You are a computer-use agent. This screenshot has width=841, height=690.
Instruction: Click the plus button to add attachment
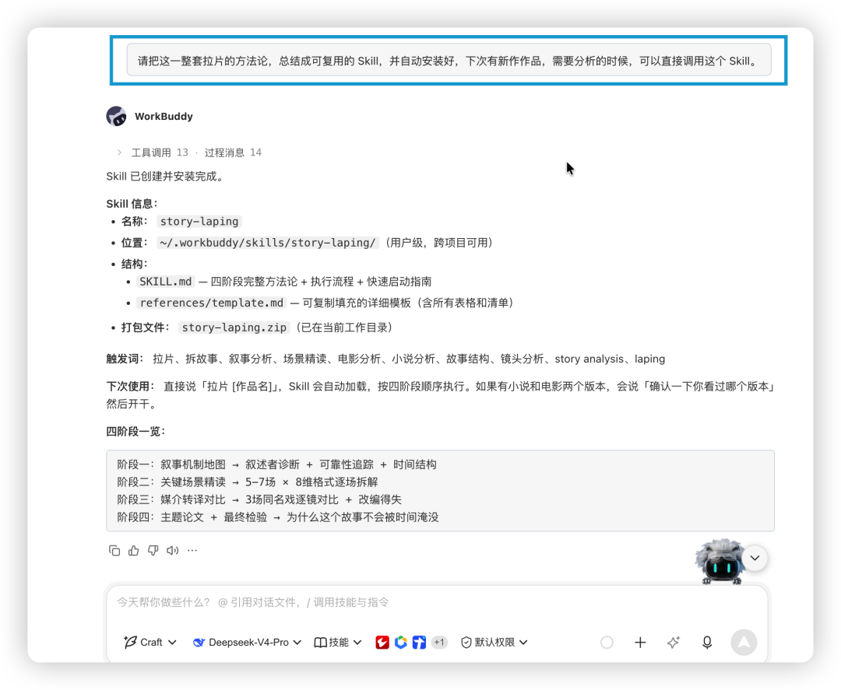tap(640, 642)
